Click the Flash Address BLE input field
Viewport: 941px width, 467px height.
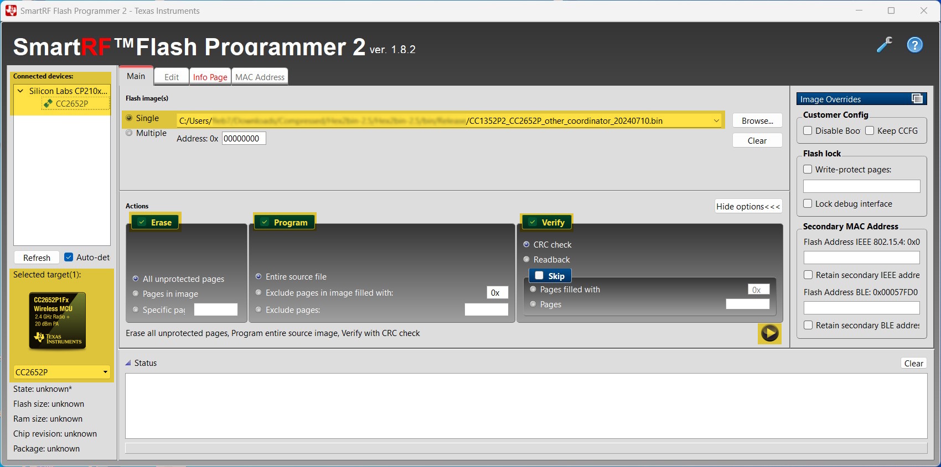[x=862, y=308]
